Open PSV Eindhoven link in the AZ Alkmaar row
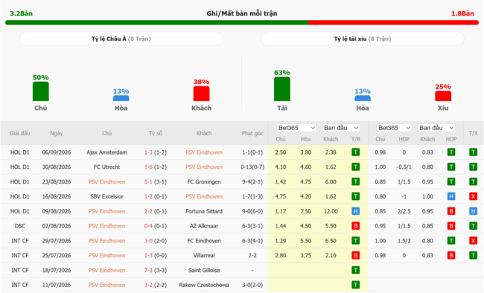 (106, 226)
